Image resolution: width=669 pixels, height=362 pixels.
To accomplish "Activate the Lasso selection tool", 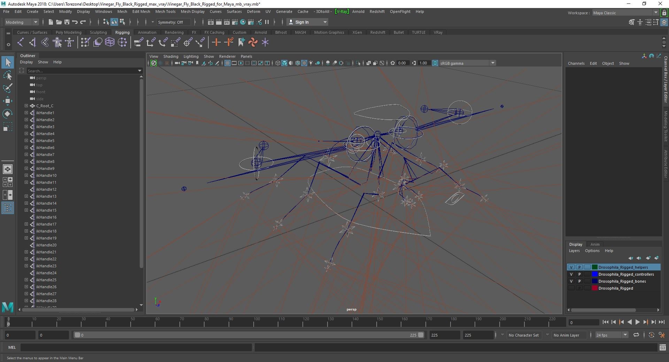I will pyautogui.click(x=7, y=75).
